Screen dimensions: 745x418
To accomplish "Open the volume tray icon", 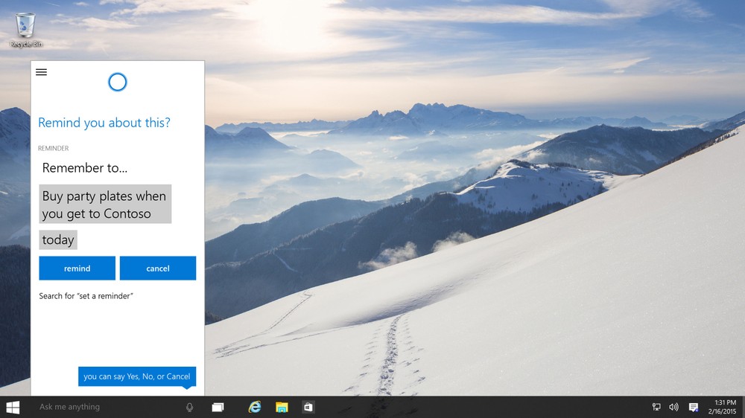I will (673, 407).
